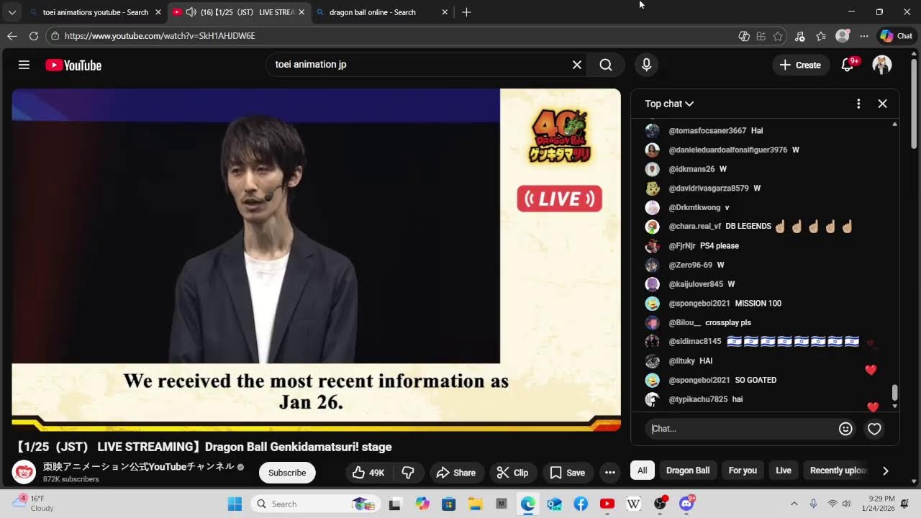Open File Explorer from the taskbar
This screenshot has height=518, width=921.
(x=475, y=504)
